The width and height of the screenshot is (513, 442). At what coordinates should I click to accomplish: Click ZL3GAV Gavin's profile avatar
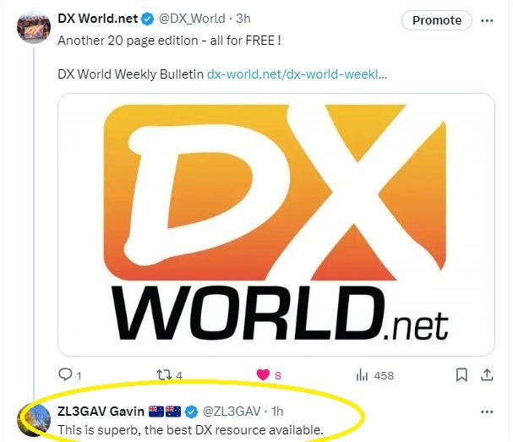pyautogui.click(x=34, y=420)
